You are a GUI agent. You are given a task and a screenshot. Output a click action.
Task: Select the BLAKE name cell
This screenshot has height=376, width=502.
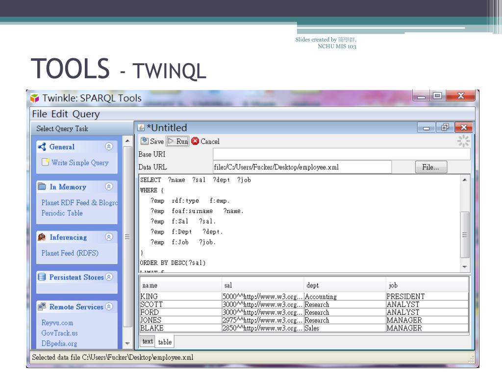pyautogui.click(x=181, y=328)
